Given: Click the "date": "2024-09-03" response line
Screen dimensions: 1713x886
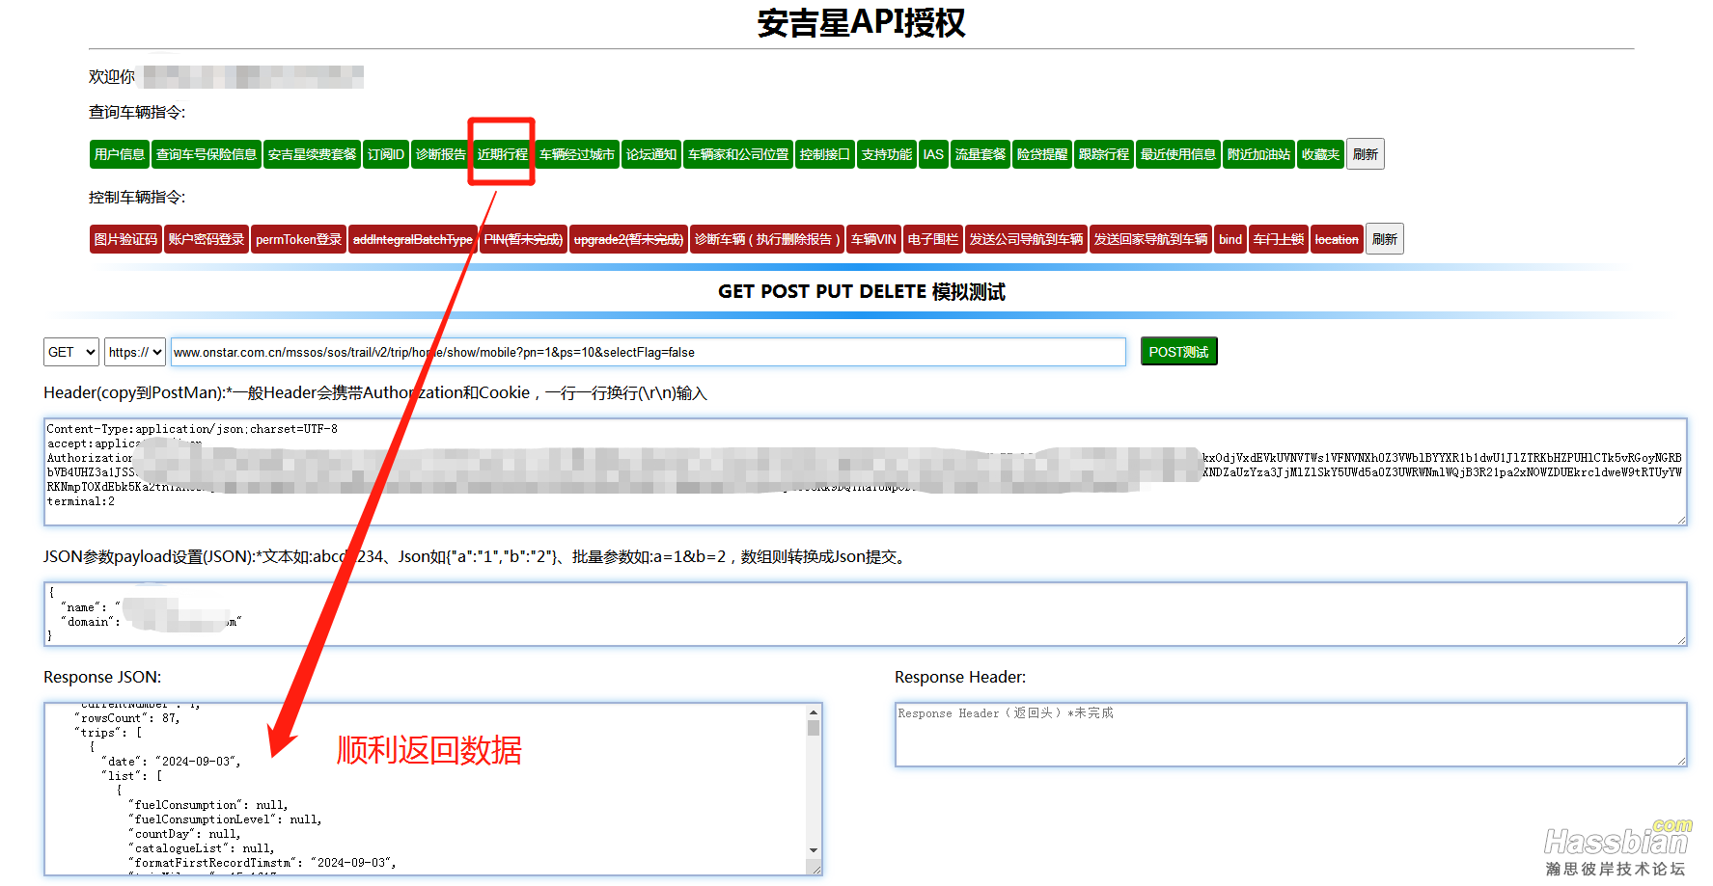Looking at the screenshot, I should (x=171, y=762).
